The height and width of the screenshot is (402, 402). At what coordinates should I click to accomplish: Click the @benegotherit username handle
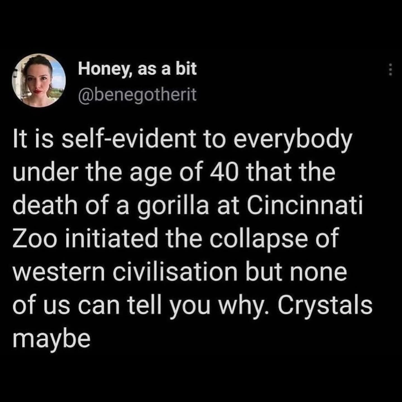(x=137, y=95)
